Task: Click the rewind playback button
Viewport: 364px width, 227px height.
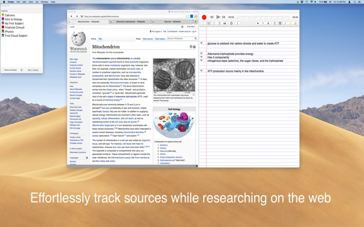Action: click(x=212, y=17)
